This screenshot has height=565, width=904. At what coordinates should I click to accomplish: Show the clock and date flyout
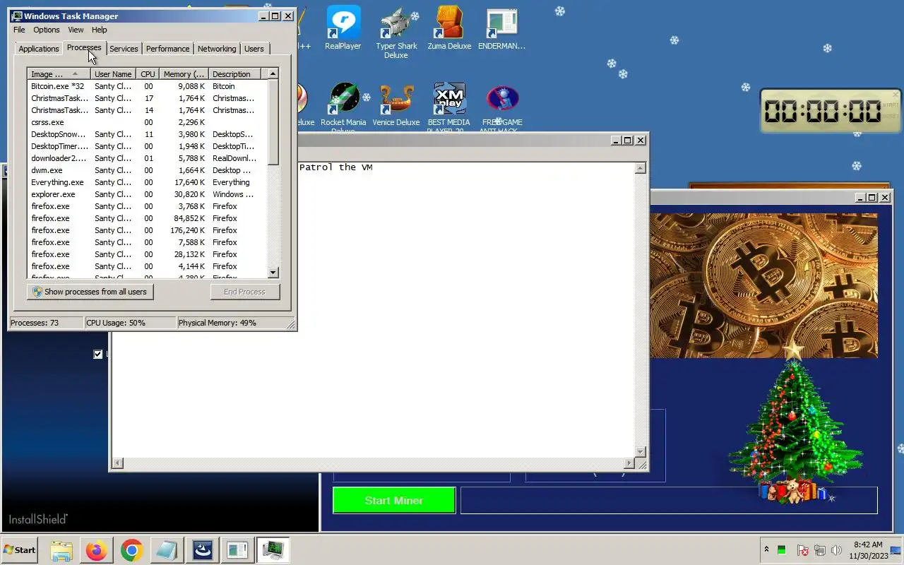pos(868,550)
